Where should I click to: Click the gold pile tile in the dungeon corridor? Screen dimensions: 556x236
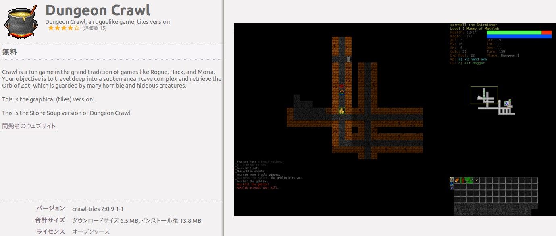(x=342, y=111)
